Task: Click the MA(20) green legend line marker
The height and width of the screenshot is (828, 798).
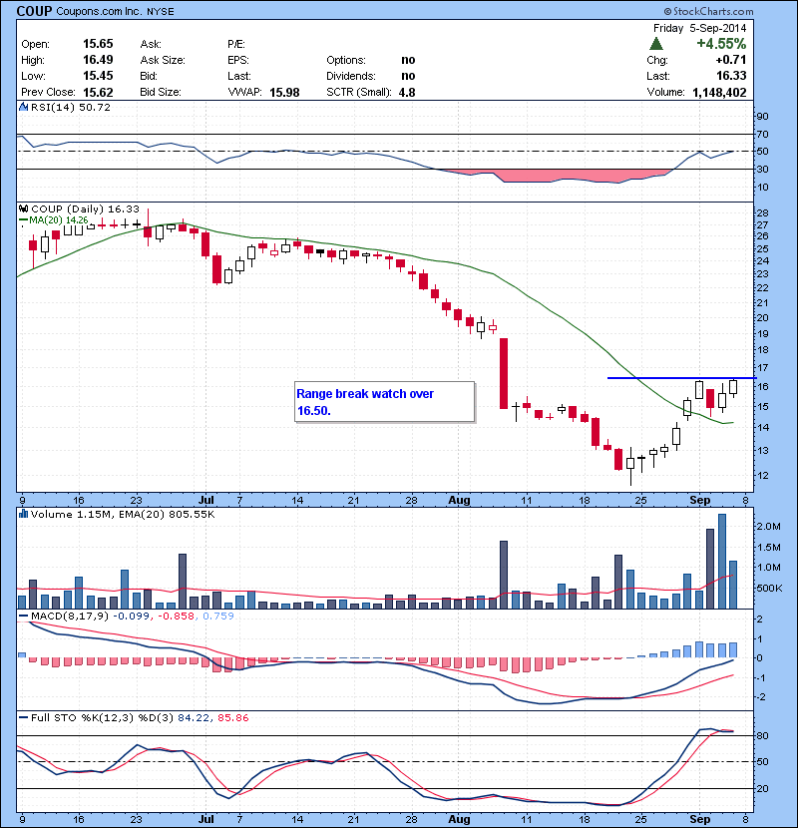Action: tap(23, 219)
